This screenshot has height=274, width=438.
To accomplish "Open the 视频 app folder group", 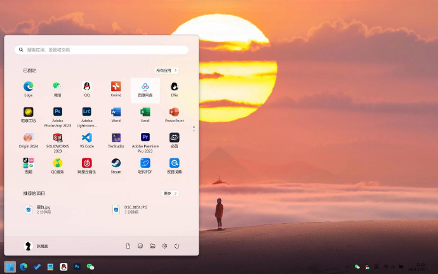I will point(29,163).
